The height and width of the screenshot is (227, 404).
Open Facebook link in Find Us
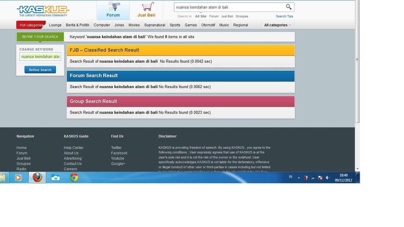click(119, 153)
